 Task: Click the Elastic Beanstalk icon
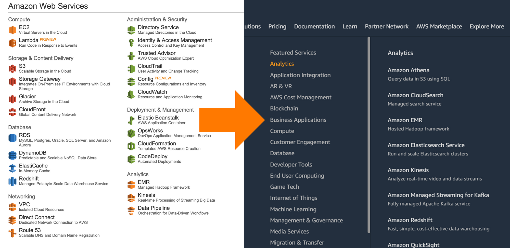pyautogui.click(x=131, y=120)
